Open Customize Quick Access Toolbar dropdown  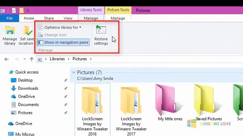[x=28, y=11]
